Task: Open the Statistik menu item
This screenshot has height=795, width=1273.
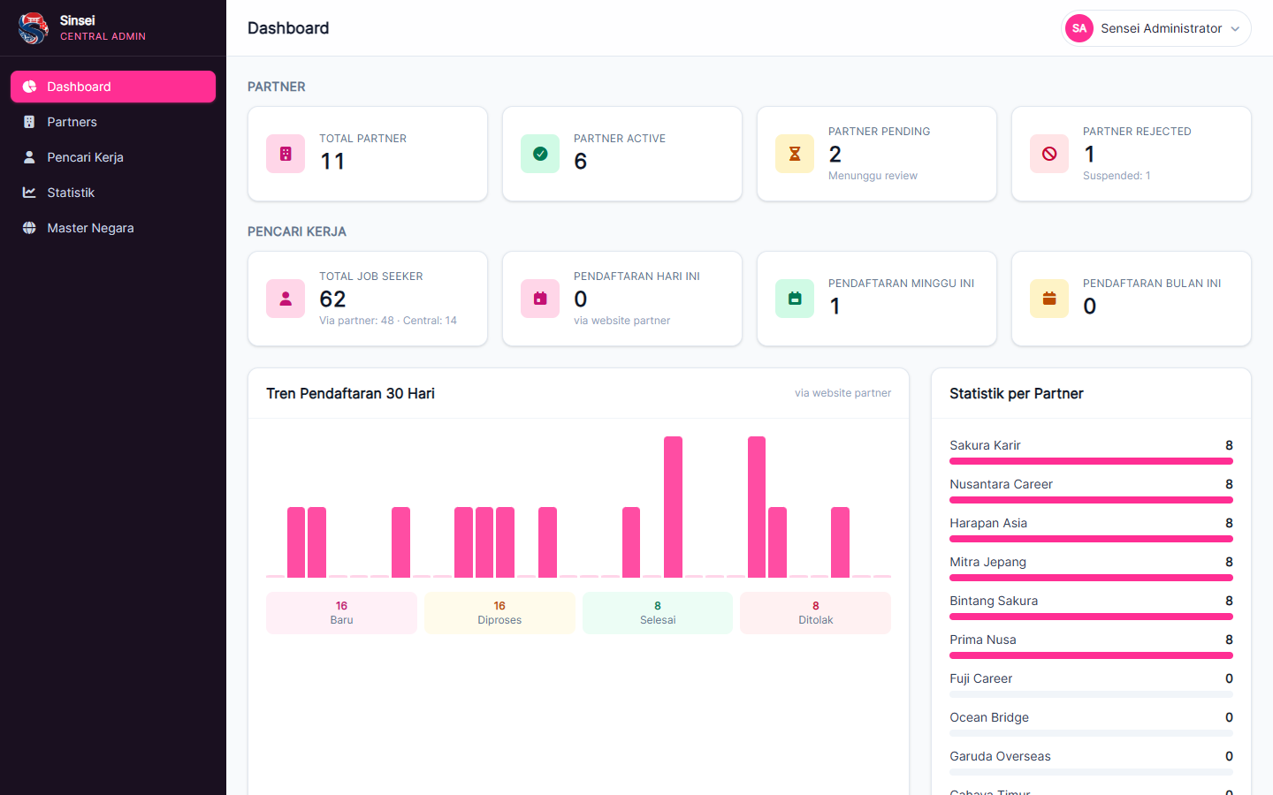Action: (113, 193)
